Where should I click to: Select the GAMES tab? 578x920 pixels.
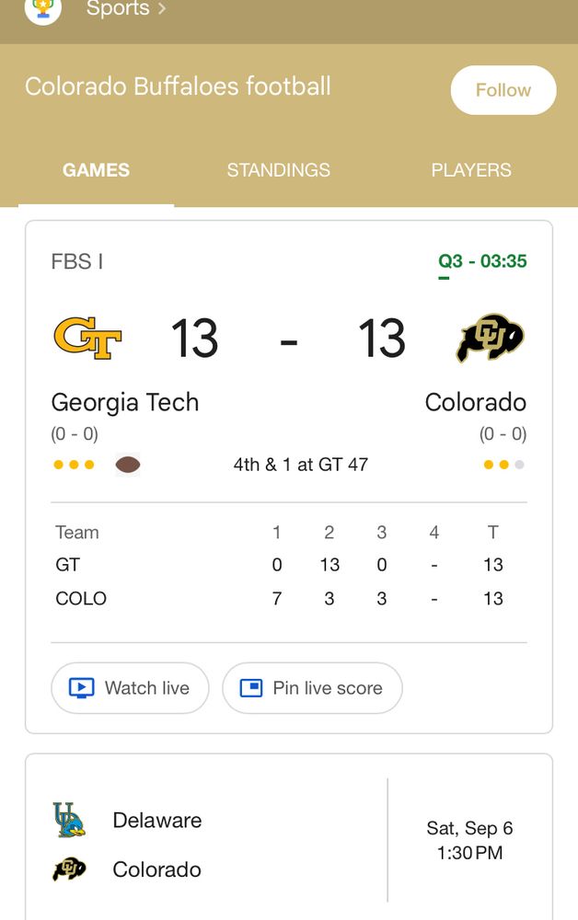coord(97,170)
